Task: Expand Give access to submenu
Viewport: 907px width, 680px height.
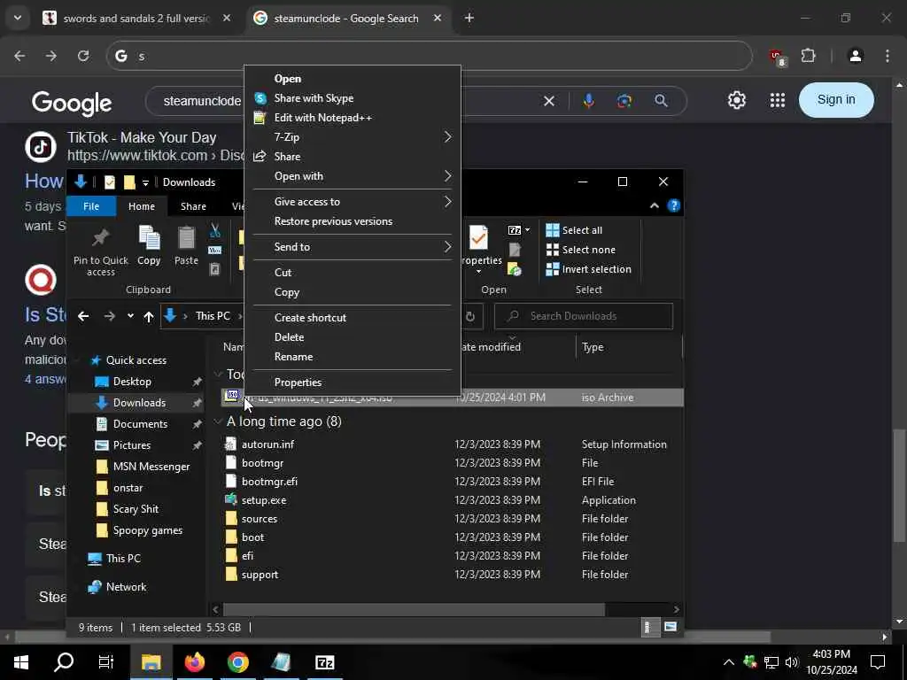Action: click(353, 202)
